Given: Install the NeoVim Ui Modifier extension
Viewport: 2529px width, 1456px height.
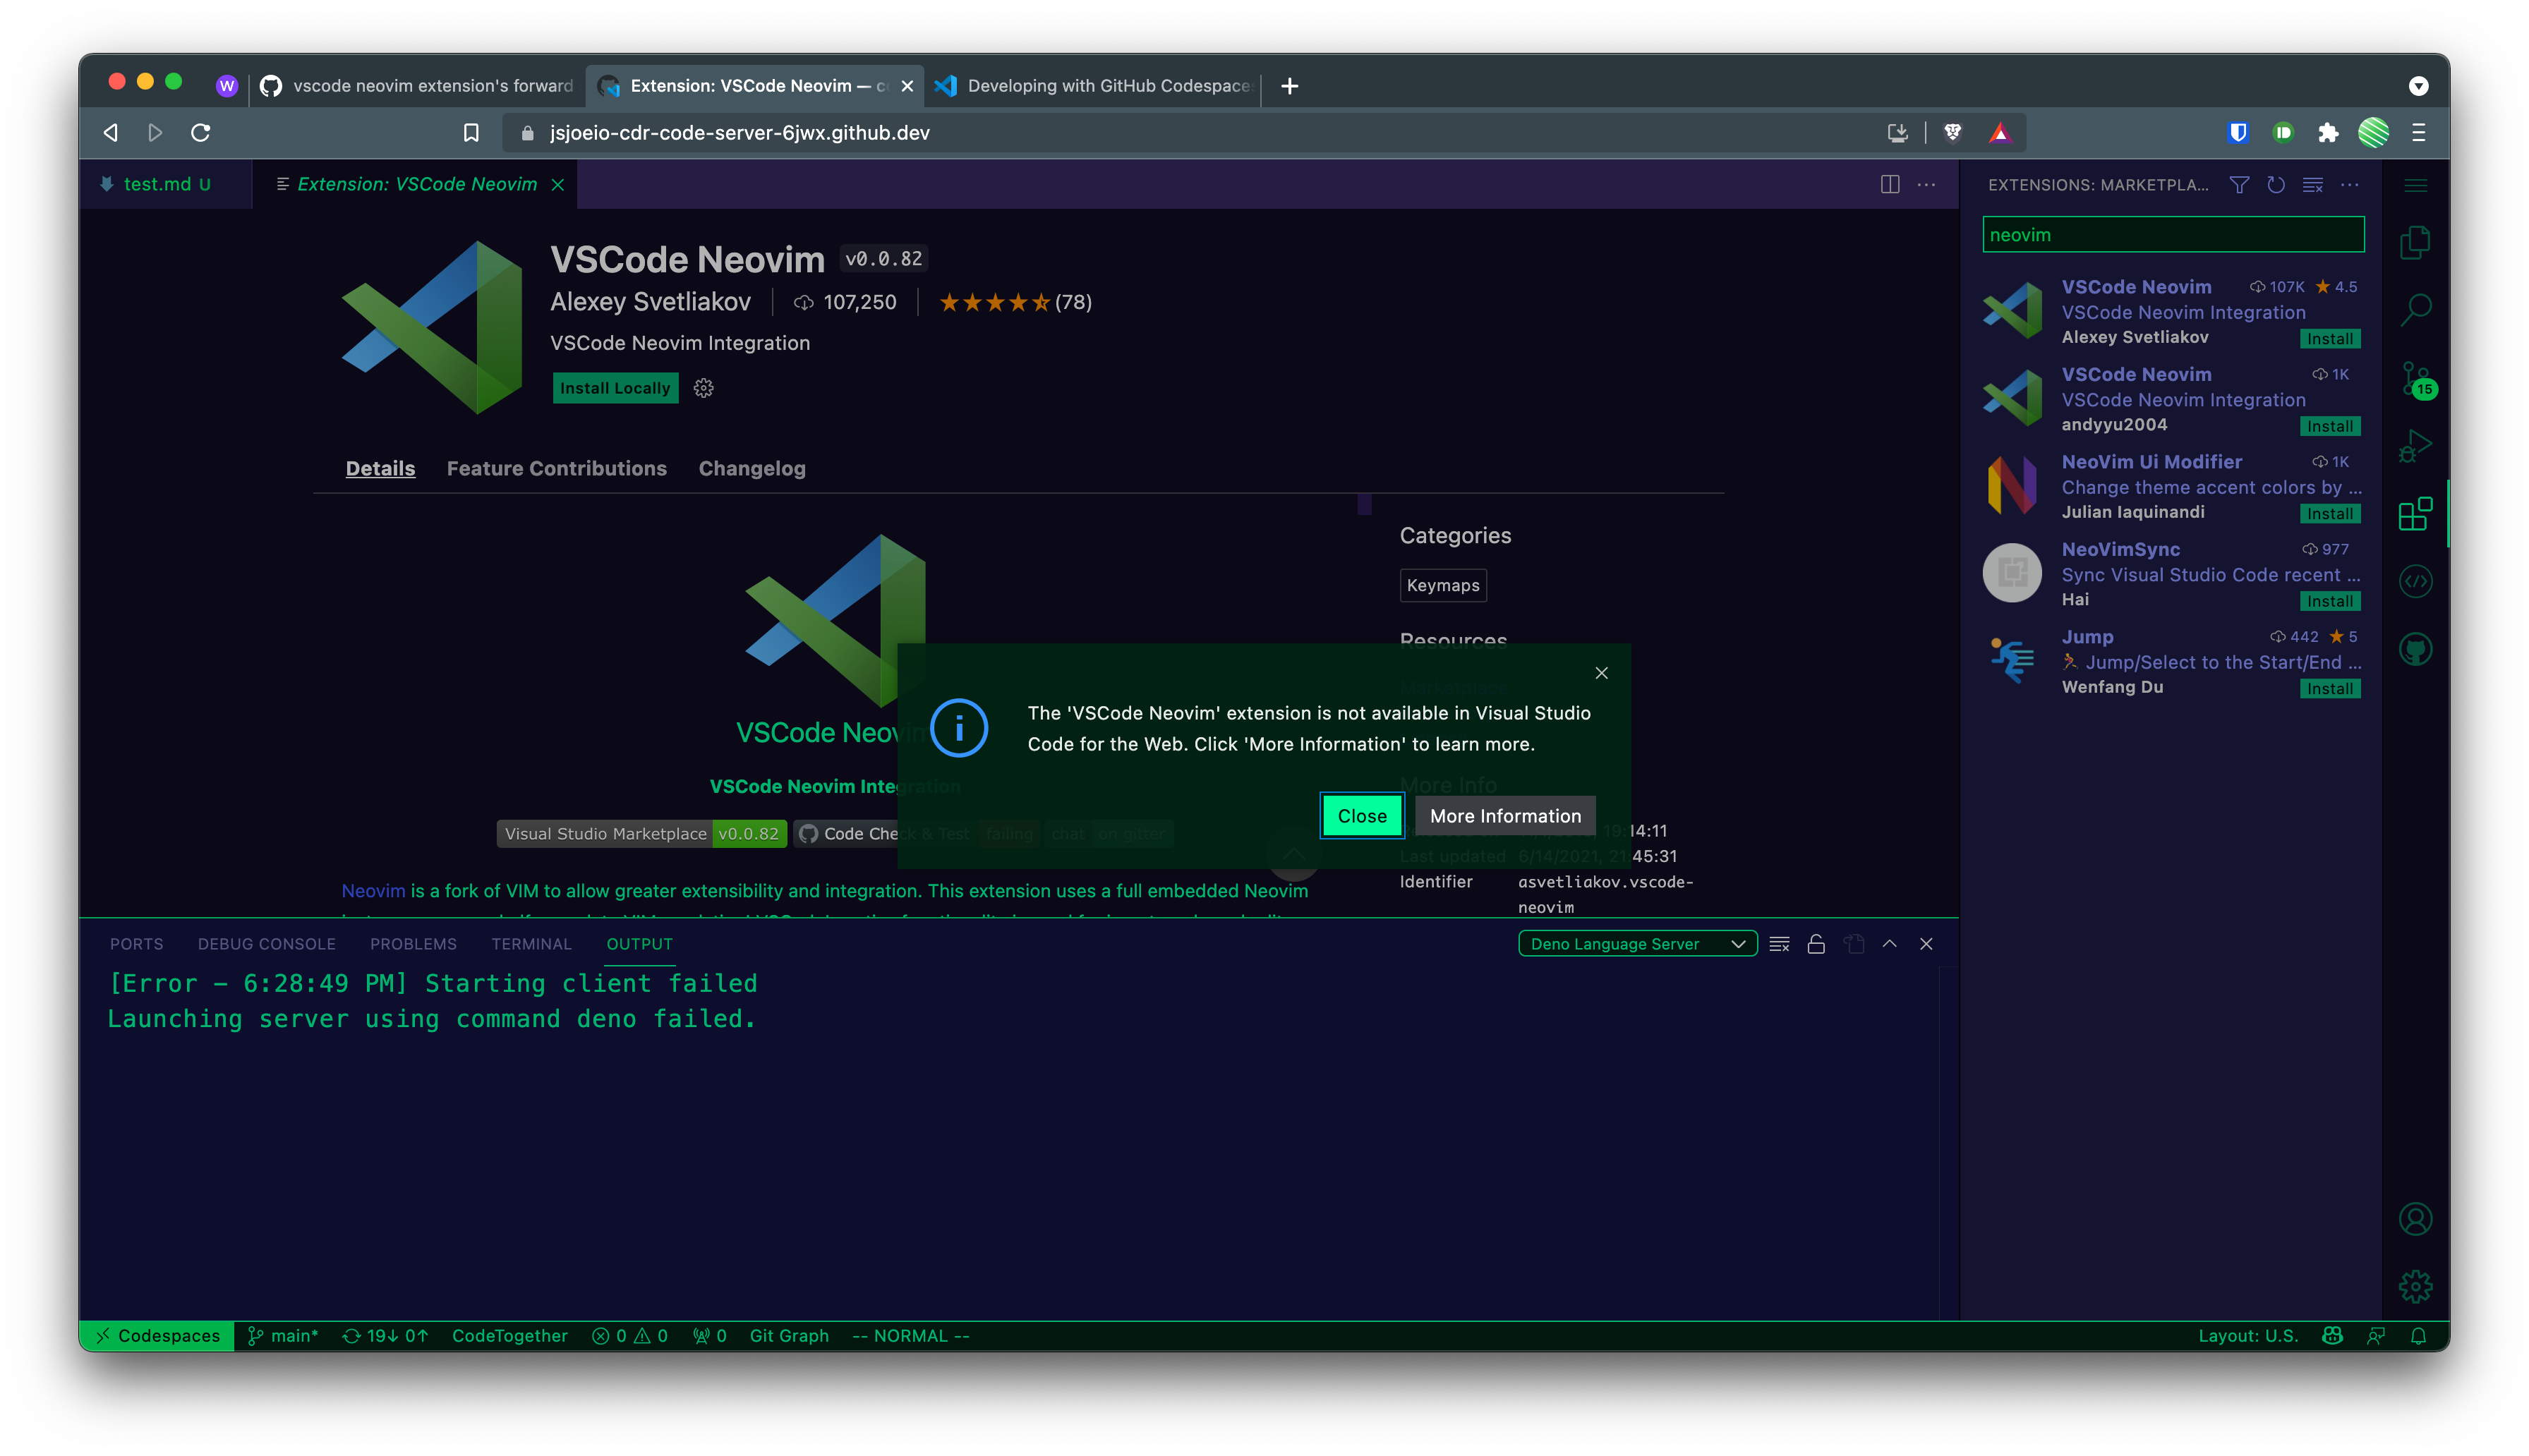Looking at the screenshot, I should 2330,513.
